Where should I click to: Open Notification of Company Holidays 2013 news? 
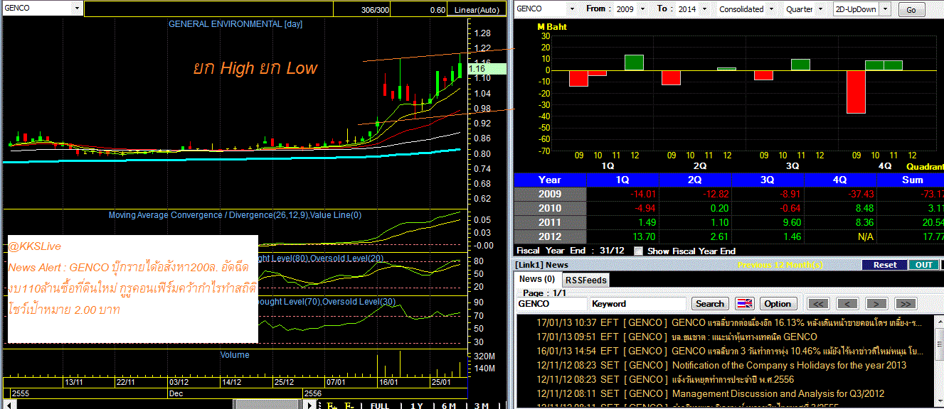click(x=721, y=365)
